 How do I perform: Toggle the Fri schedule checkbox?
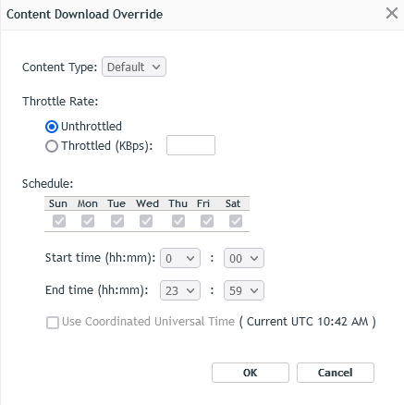[x=207, y=221]
